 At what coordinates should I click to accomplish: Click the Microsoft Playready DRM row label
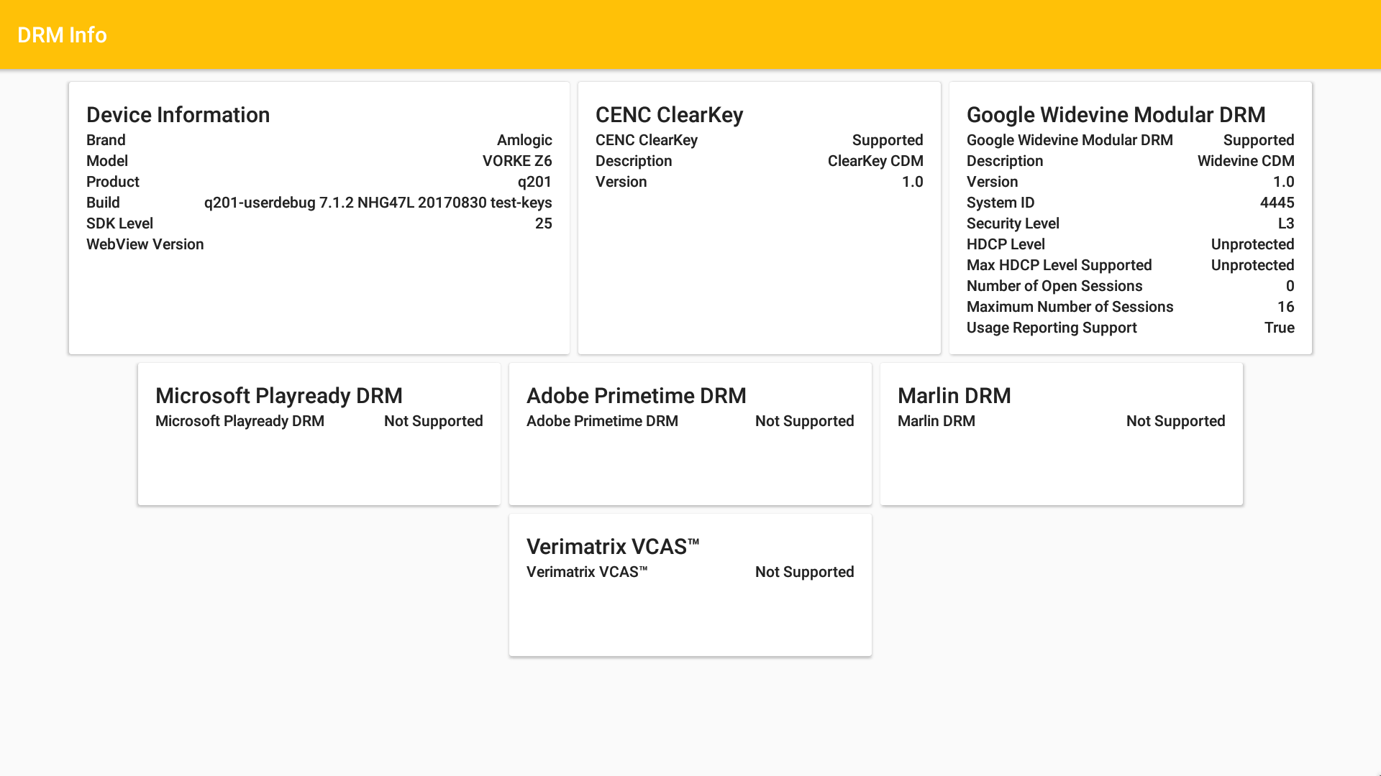coord(240,421)
